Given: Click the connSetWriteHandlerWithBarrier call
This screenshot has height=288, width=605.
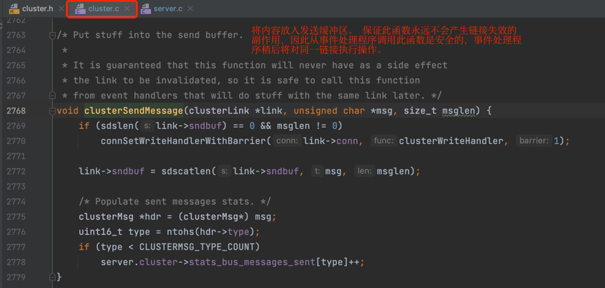Looking at the screenshot, I should 183,141.
